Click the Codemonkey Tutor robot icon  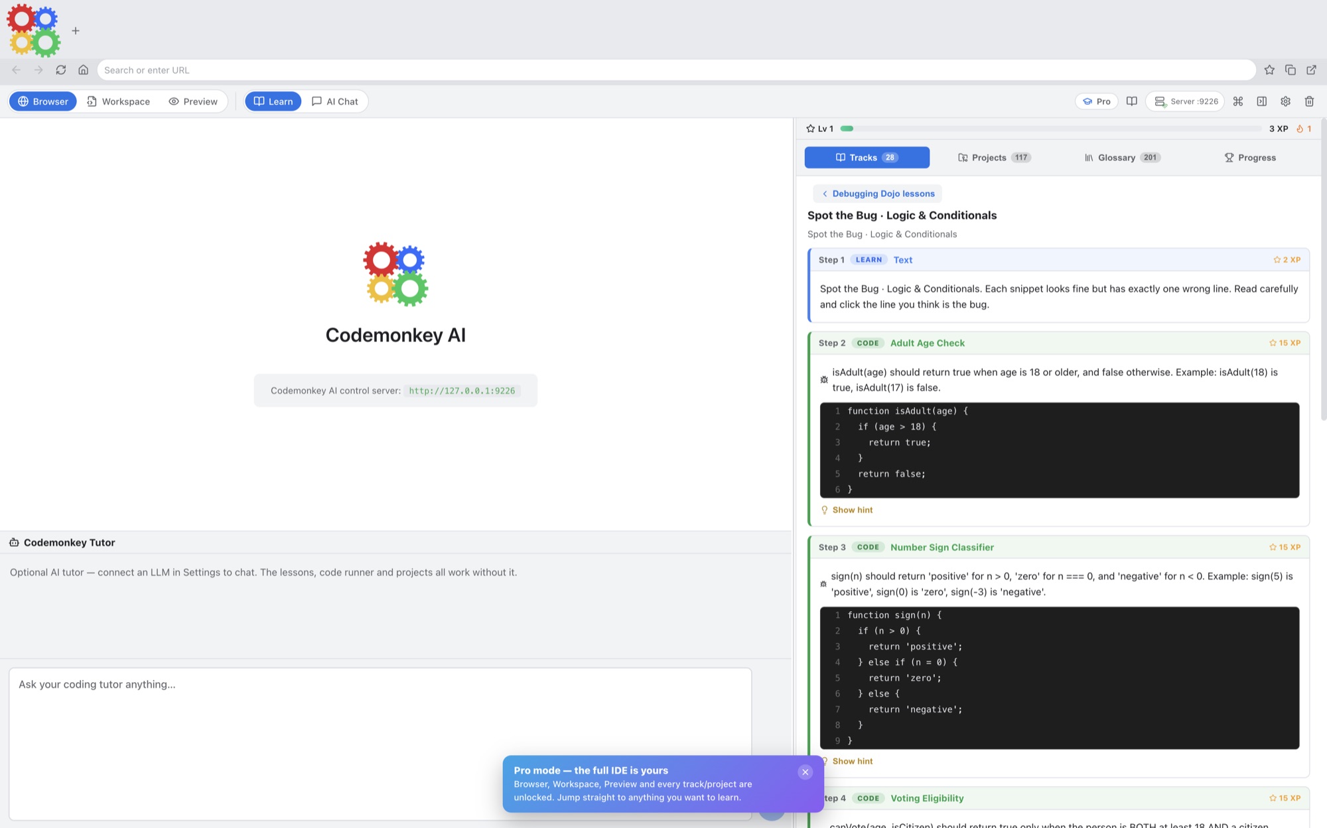[x=14, y=542]
